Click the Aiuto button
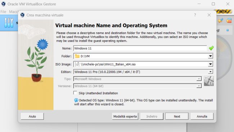 tap(32, 116)
